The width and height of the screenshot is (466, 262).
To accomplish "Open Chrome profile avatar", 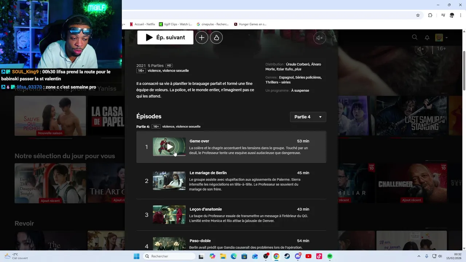I will click(452, 15).
